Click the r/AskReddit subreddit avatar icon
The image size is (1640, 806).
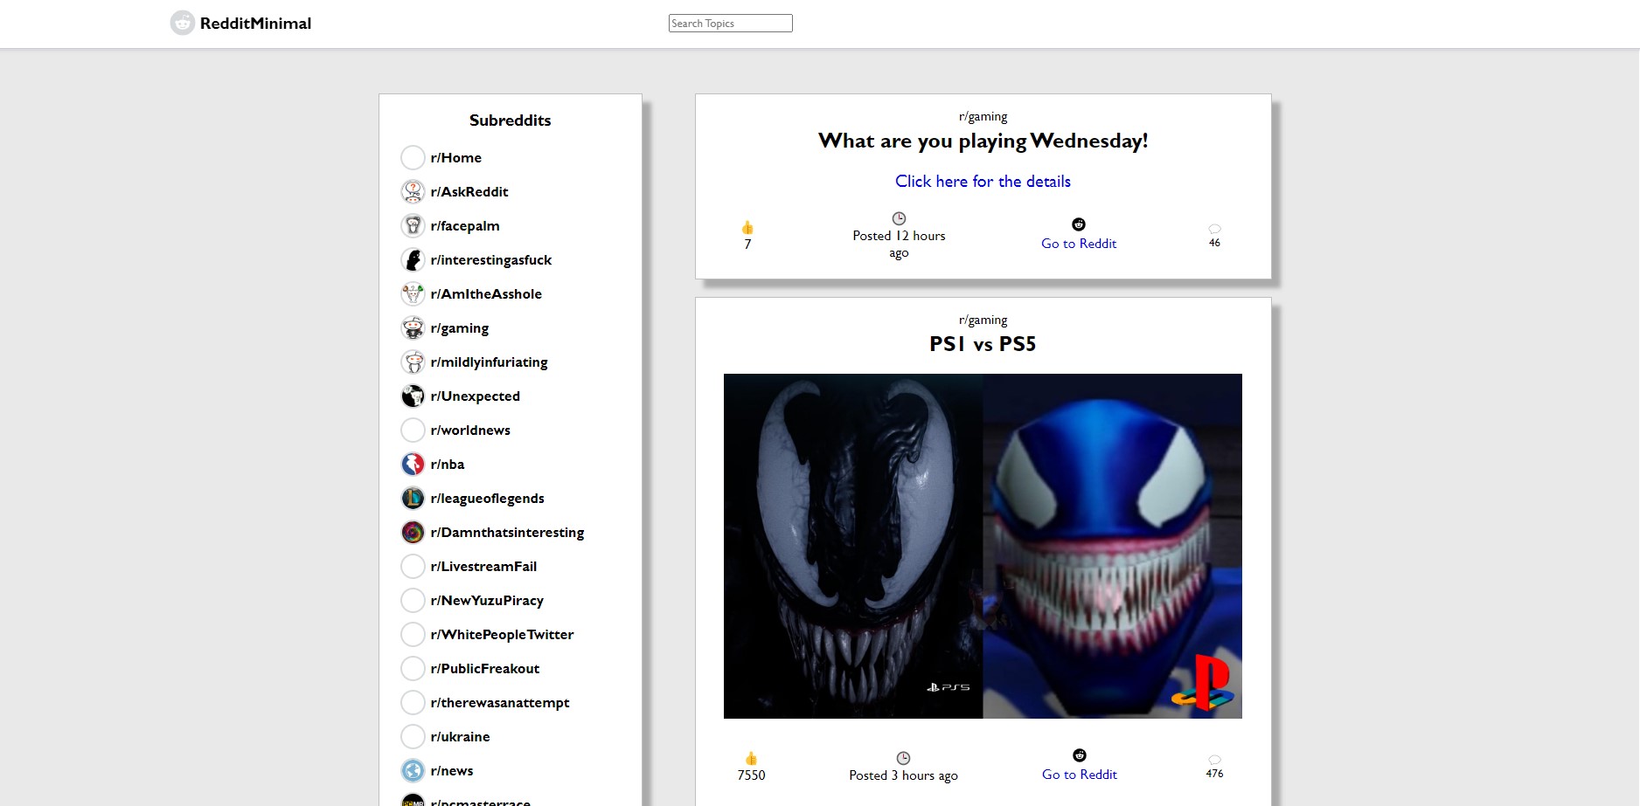[413, 192]
